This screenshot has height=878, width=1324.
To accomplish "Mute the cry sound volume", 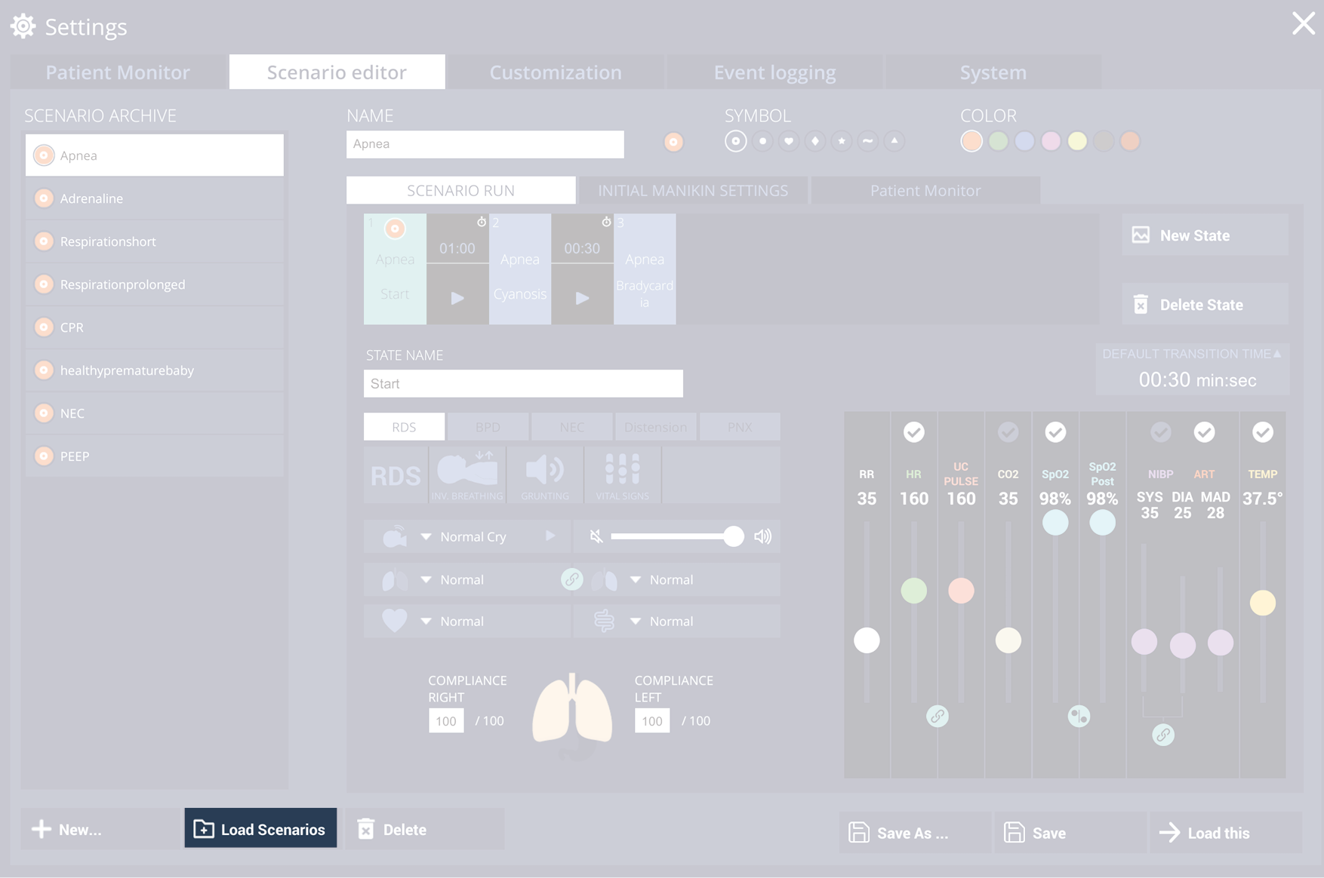I will (596, 536).
